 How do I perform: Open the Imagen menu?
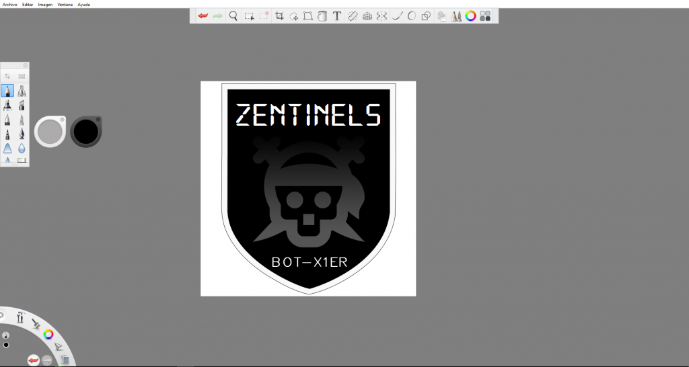[x=45, y=4]
